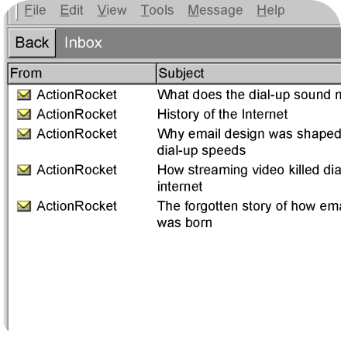Go back using the Back button
Screen dimensions: 341x341
33,43
